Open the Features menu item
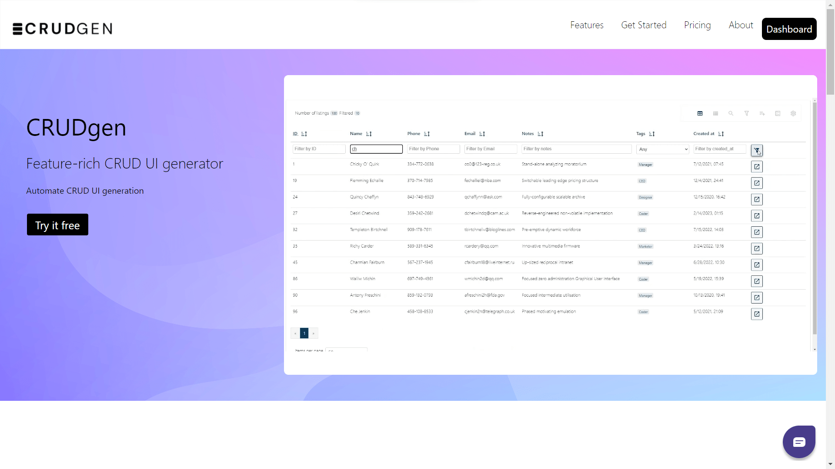The height and width of the screenshot is (469, 835). click(x=587, y=25)
